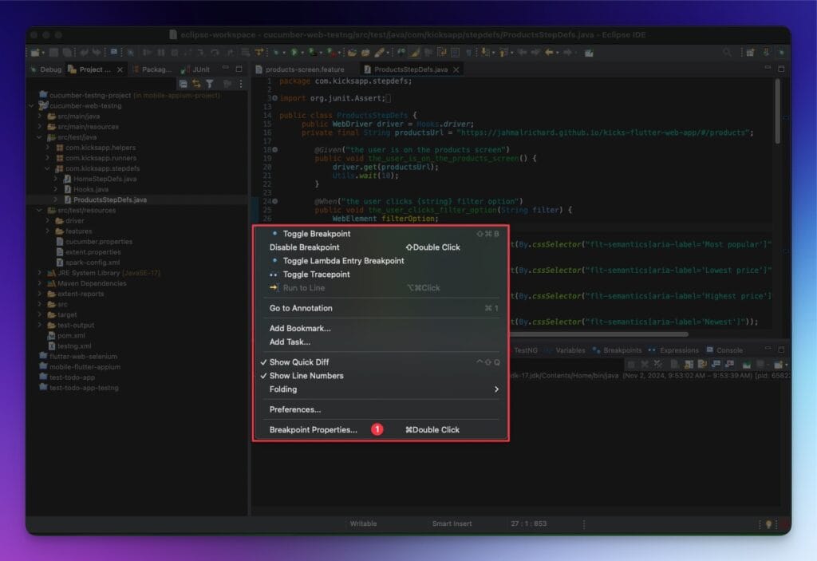Click Remove Launch X in Console toolbar

(645, 364)
